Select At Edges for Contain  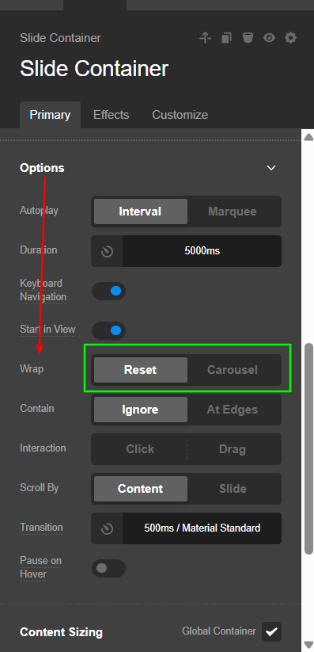pos(233,410)
